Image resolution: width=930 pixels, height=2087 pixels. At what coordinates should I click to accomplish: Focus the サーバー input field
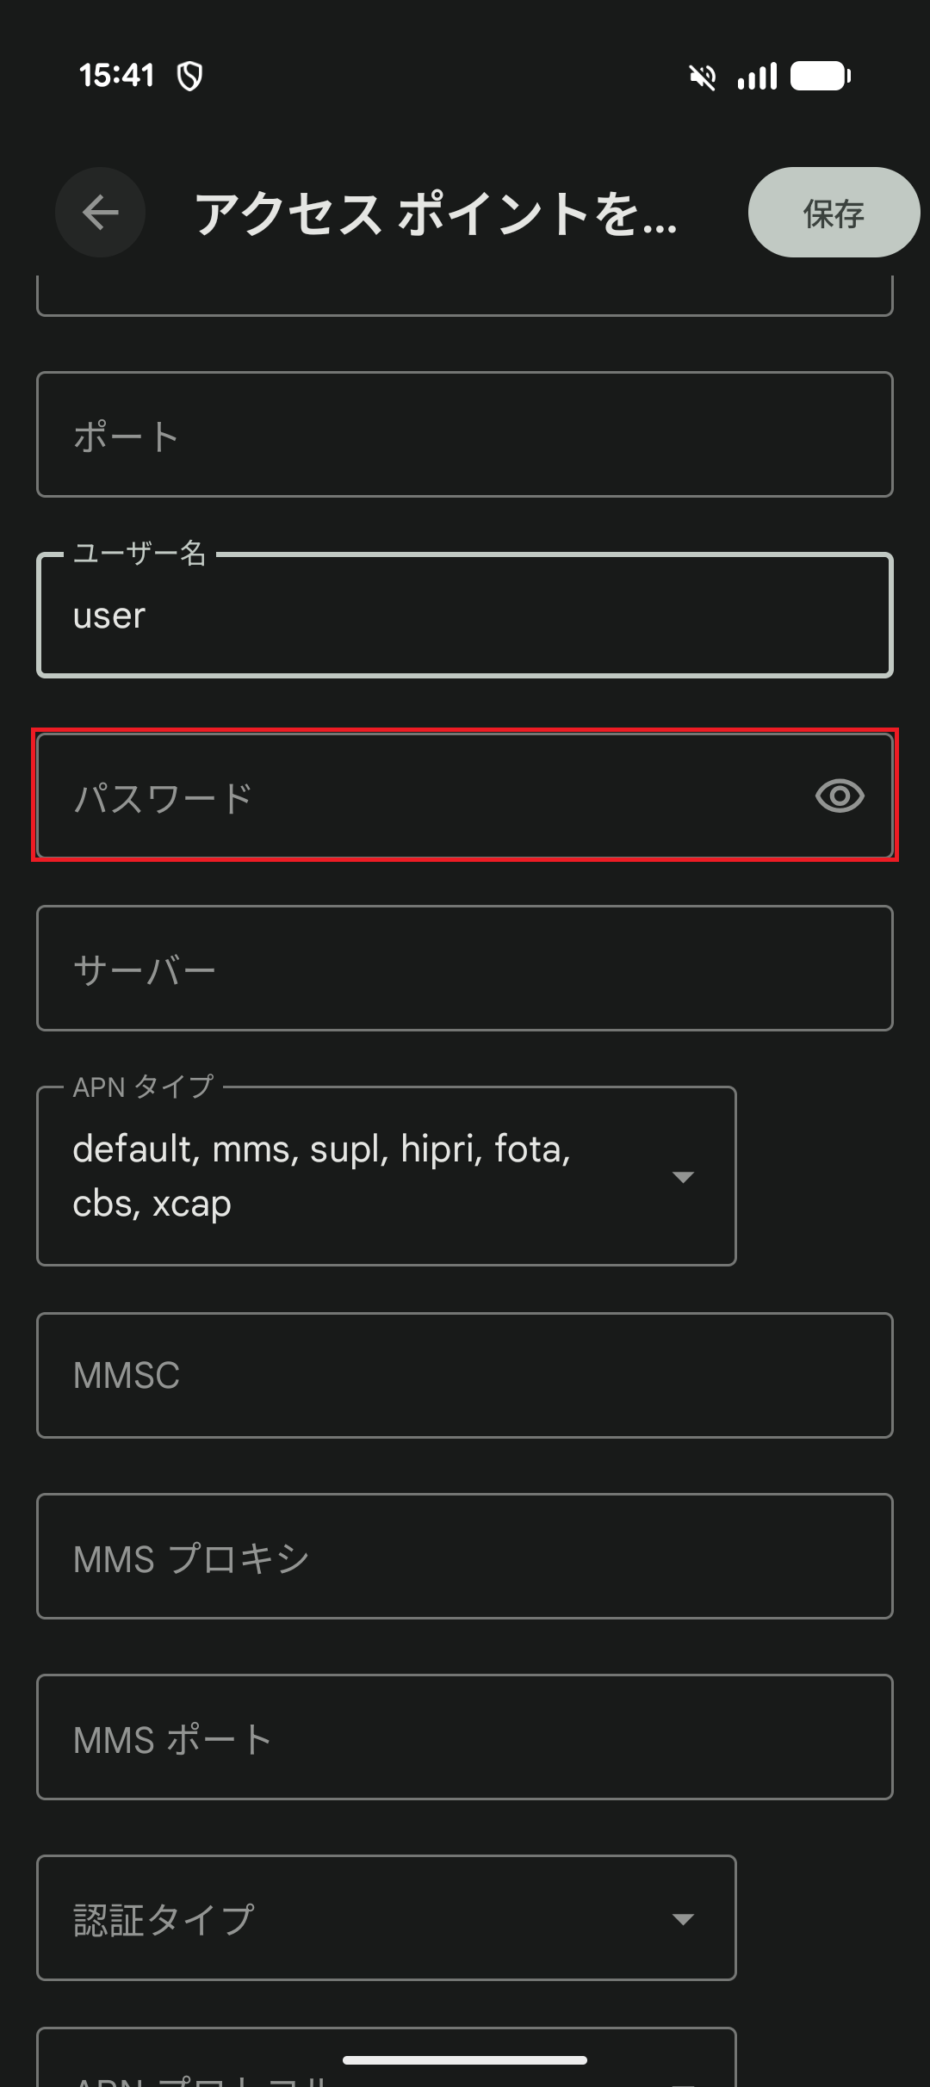465,968
